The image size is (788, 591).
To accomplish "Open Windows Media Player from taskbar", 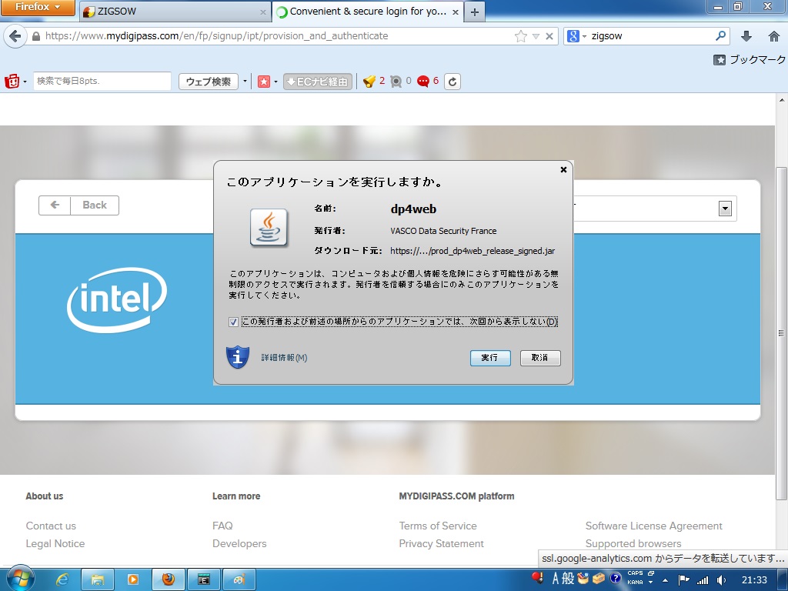I will [x=132, y=579].
